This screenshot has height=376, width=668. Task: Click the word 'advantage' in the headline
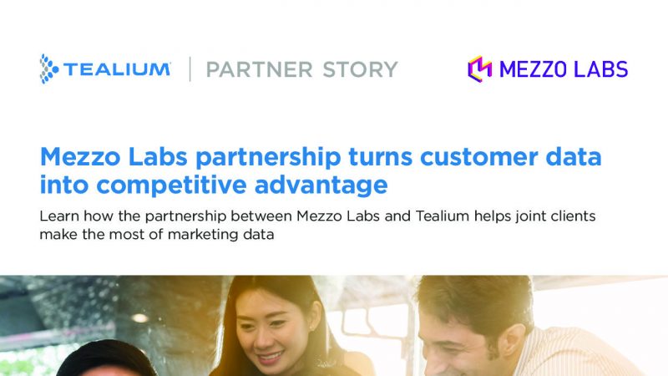321,185
